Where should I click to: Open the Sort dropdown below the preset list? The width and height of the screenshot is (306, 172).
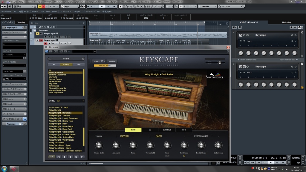pyautogui.click(x=51, y=157)
